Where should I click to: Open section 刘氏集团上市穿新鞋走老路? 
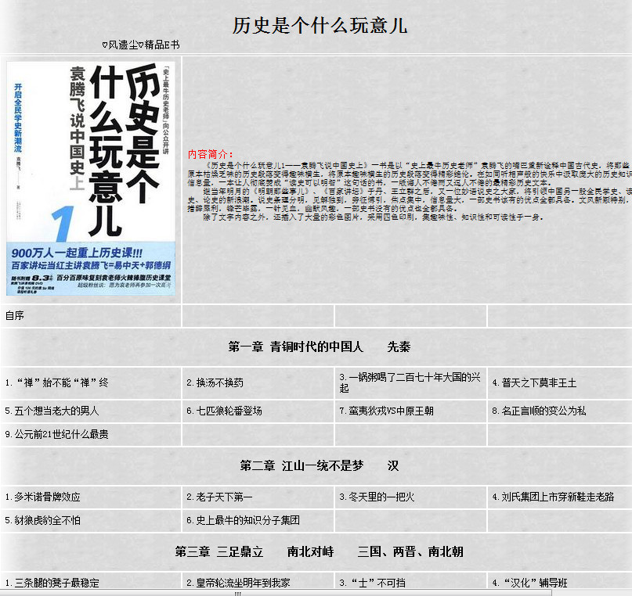(x=553, y=497)
